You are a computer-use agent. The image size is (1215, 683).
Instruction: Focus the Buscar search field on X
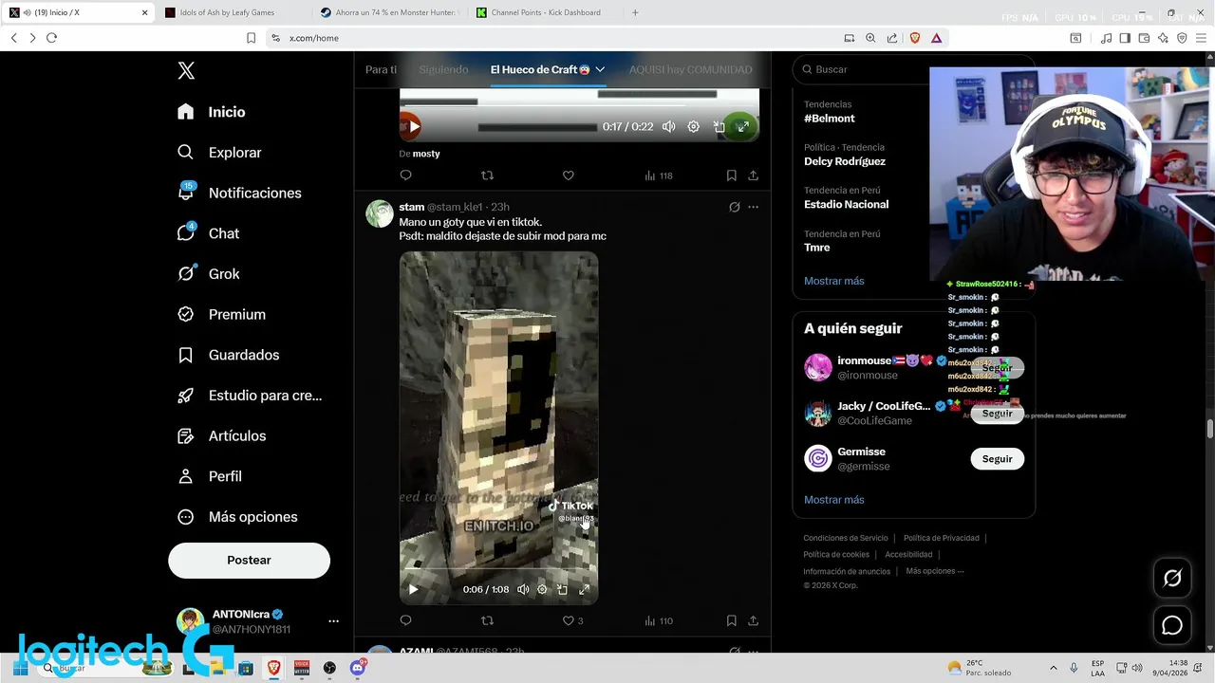point(913,69)
